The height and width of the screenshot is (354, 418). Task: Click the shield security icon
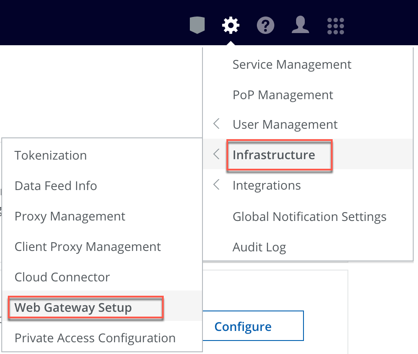pos(196,25)
